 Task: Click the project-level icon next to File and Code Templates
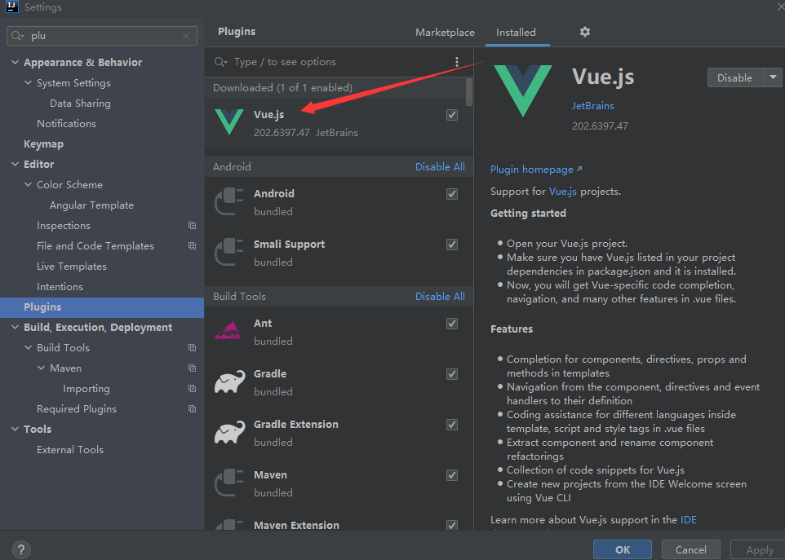click(x=192, y=245)
